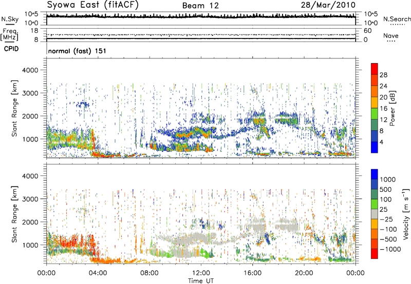Click the '28' power colorbar label
The image size is (411, 284).
pos(383,75)
